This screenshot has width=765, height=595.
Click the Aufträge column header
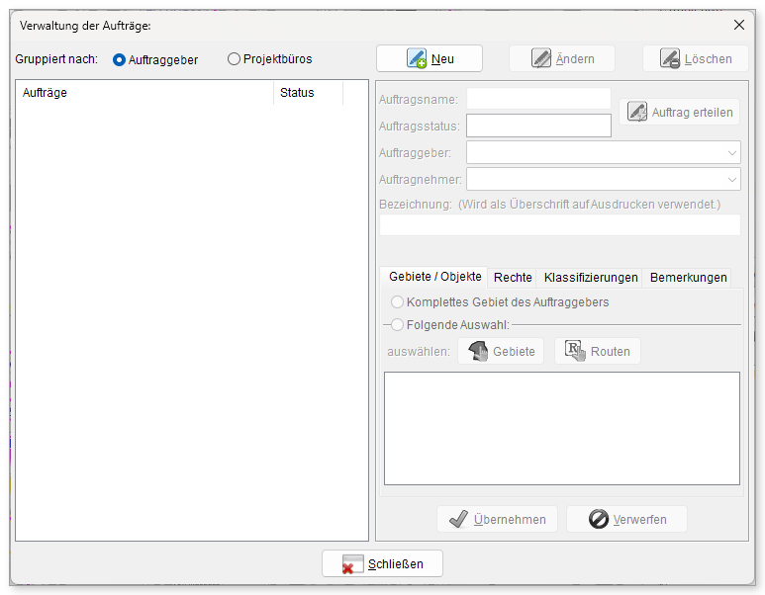click(x=144, y=93)
